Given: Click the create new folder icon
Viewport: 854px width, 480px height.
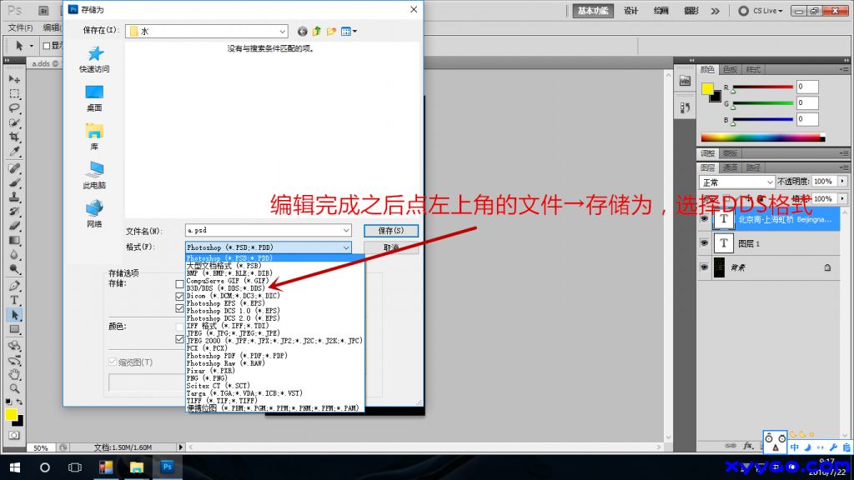Looking at the screenshot, I should [331, 31].
